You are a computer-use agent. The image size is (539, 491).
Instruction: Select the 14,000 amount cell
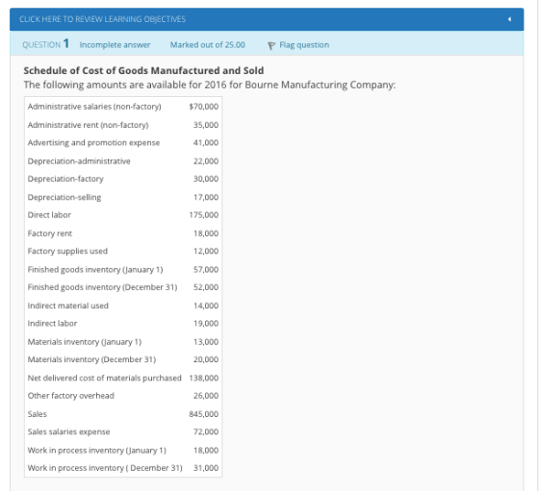tap(206, 306)
